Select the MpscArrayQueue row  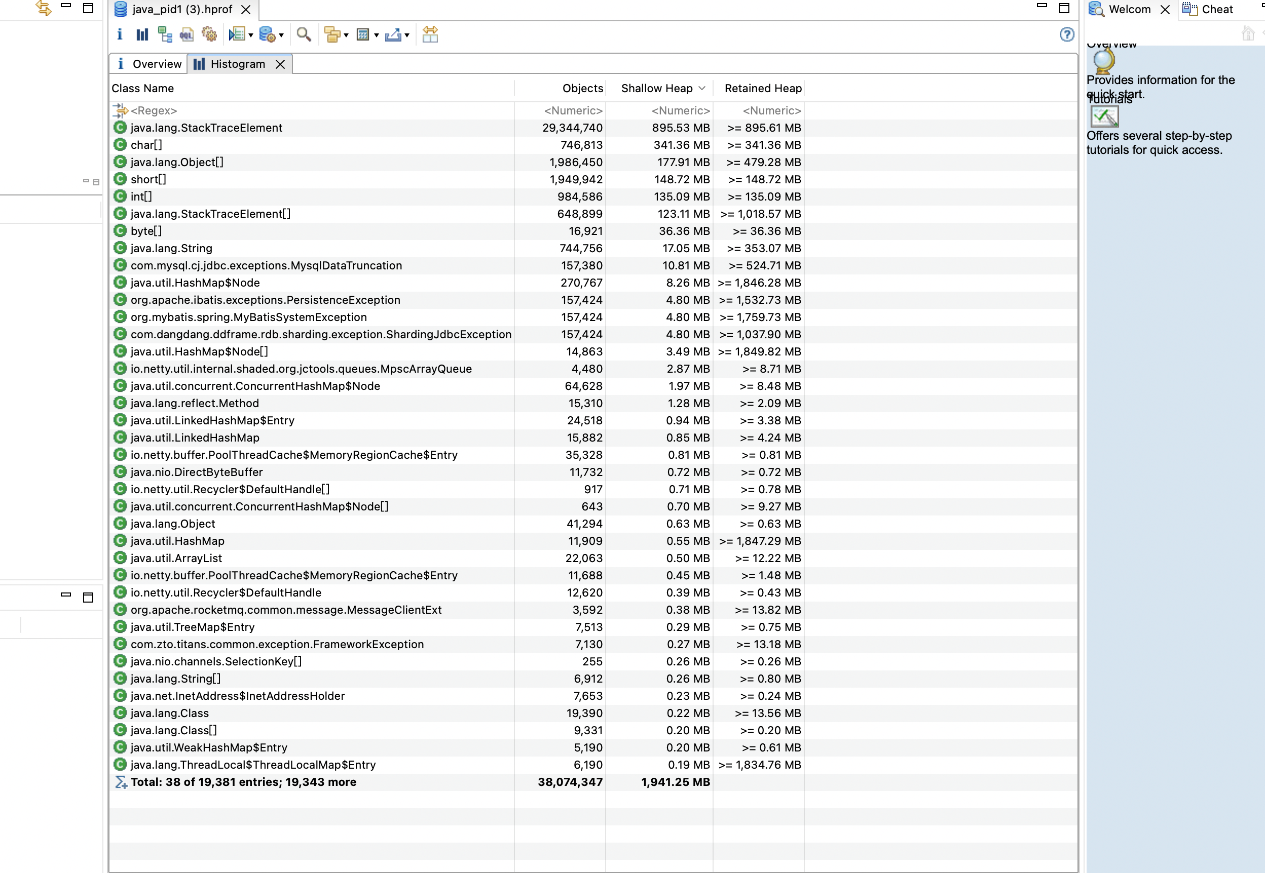pyautogui.click(x=593, y=369)
